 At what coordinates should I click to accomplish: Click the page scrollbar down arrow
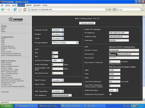144,99
